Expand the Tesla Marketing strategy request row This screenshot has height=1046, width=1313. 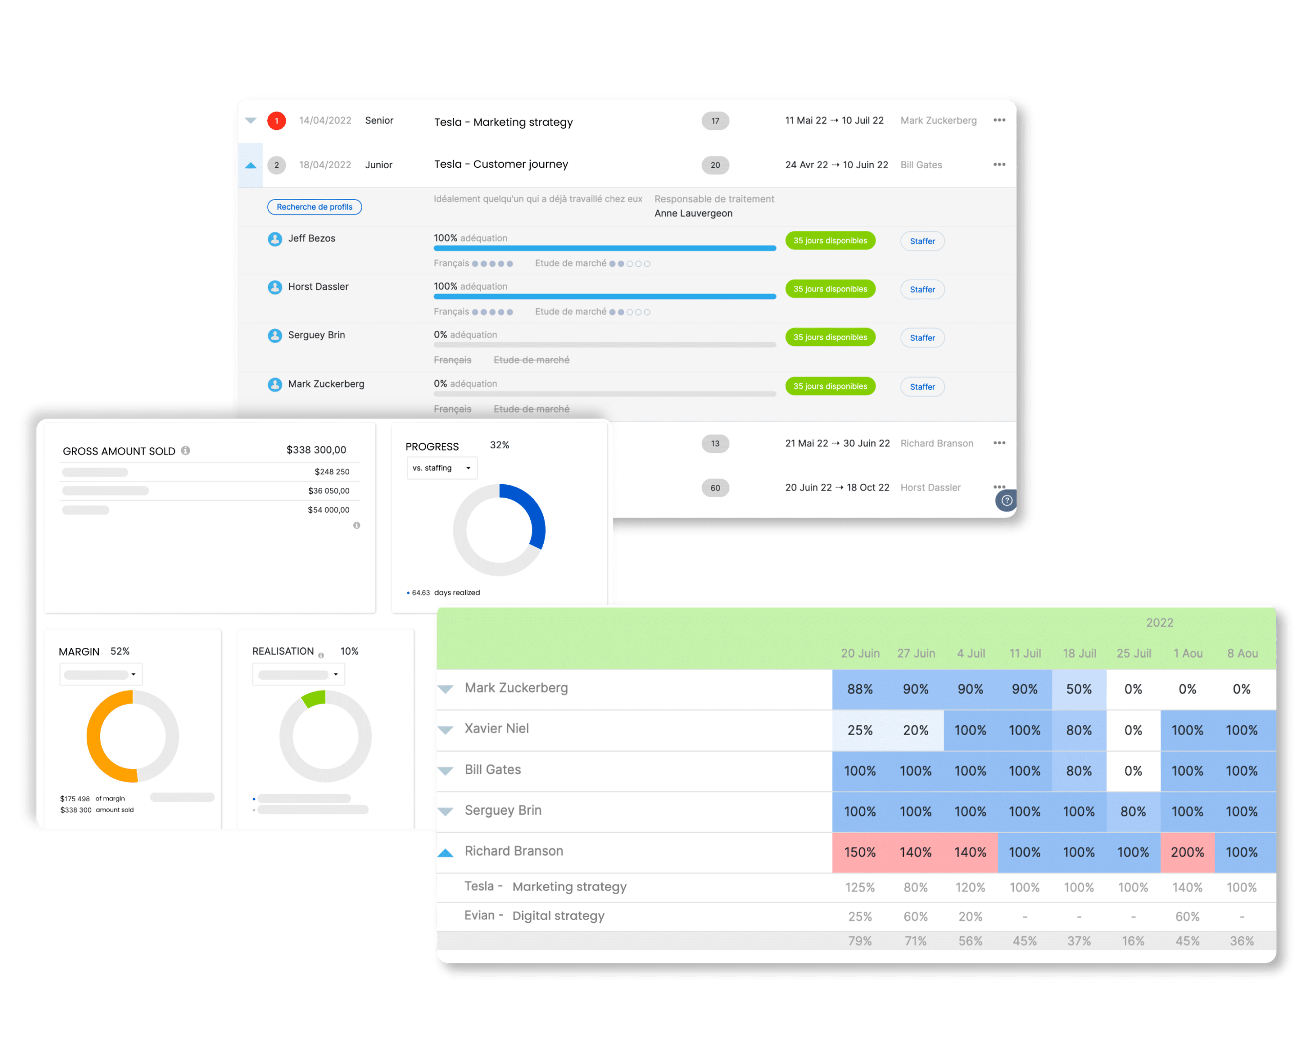click(x=251, y=121)
